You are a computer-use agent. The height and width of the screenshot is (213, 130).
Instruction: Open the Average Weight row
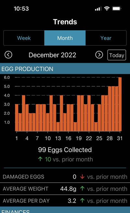(x=65, y=189)
